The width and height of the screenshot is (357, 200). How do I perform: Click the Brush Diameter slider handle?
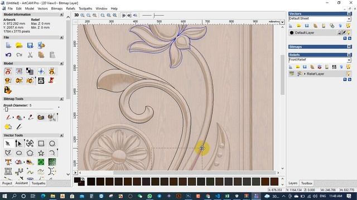click(6, 109)
